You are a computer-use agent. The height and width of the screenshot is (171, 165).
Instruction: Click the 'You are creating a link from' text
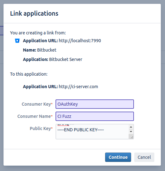pos(38,33)
